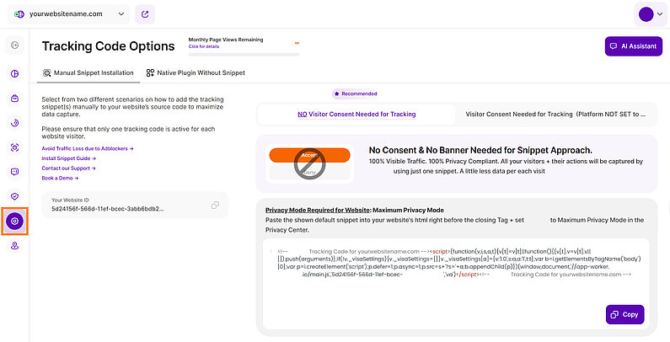Open the face scan icon in sidebar
Screen dimensions: 670x342
pos(14,147)
